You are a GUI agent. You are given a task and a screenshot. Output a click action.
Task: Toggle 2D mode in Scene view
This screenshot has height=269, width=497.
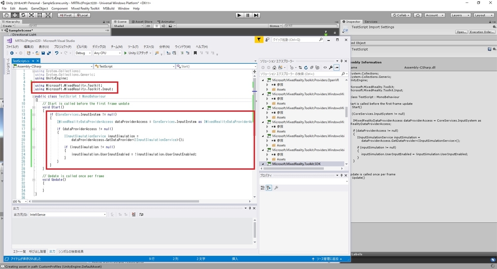click(148, 26)
